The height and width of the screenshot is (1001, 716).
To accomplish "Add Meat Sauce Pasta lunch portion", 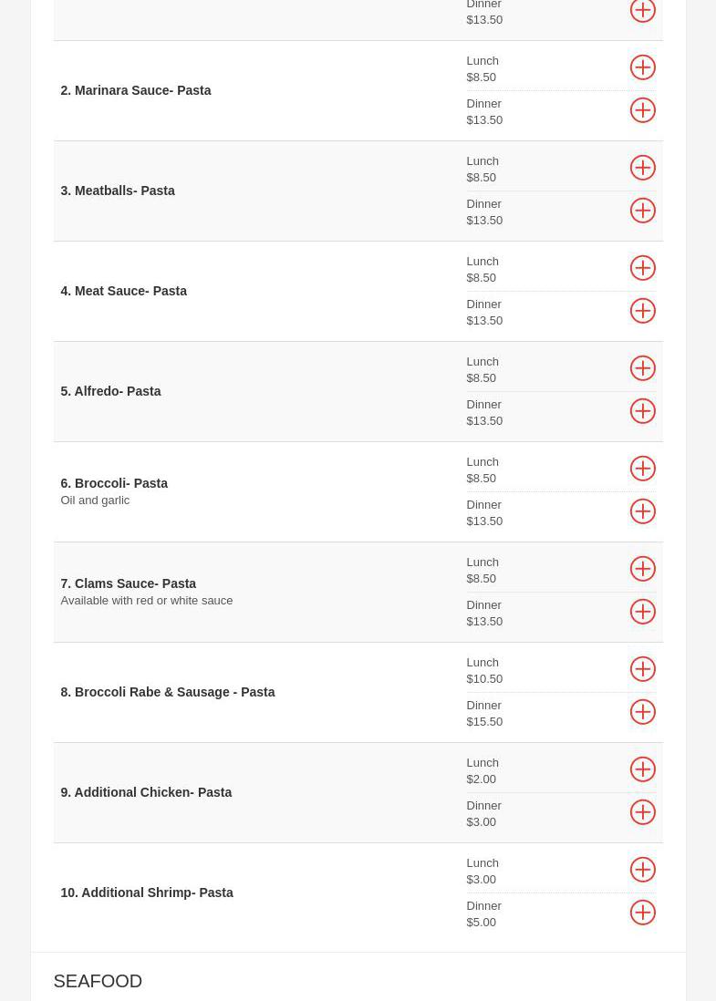I will (642, 268).
